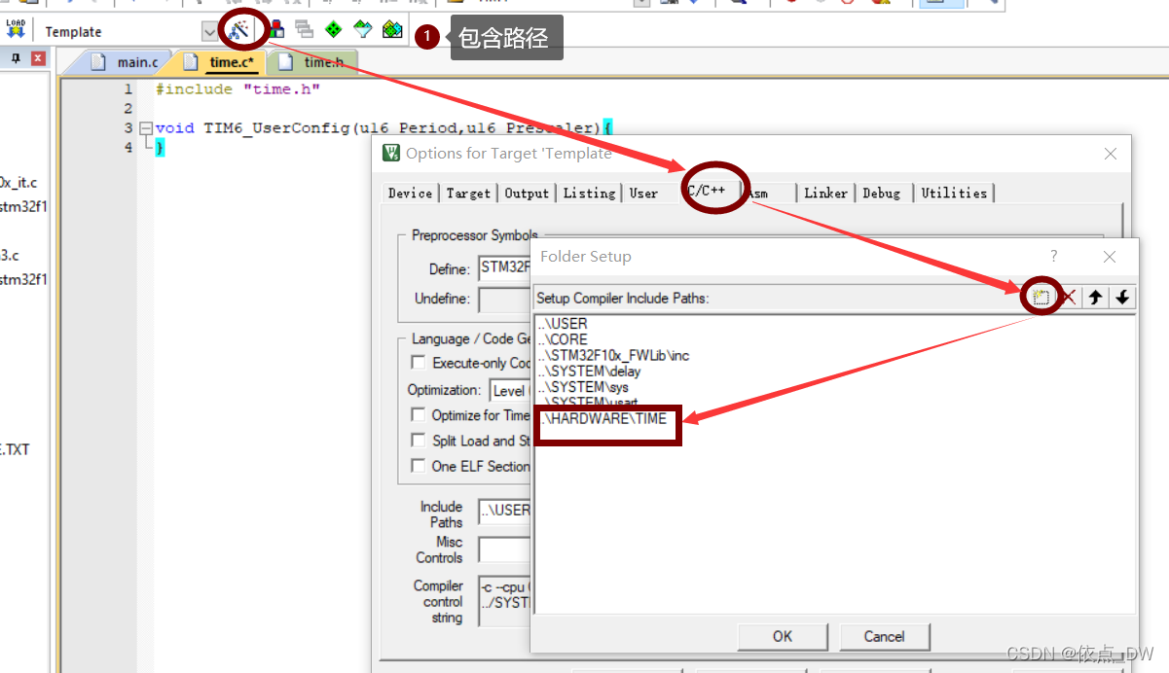
Task: Click the Folder Setup help question mark
Action: [1053, 256]
